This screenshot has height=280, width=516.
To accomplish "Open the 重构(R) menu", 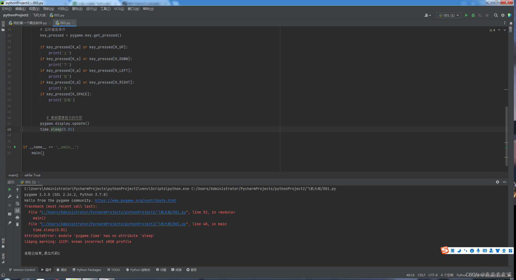I will 77,9.
